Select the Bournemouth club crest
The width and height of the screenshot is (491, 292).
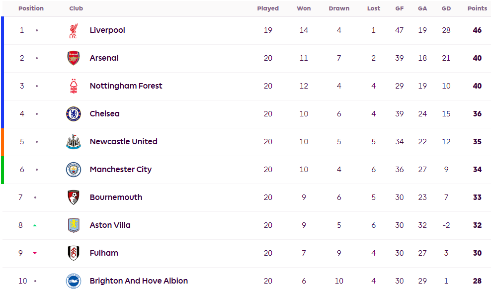pos(73,197)
